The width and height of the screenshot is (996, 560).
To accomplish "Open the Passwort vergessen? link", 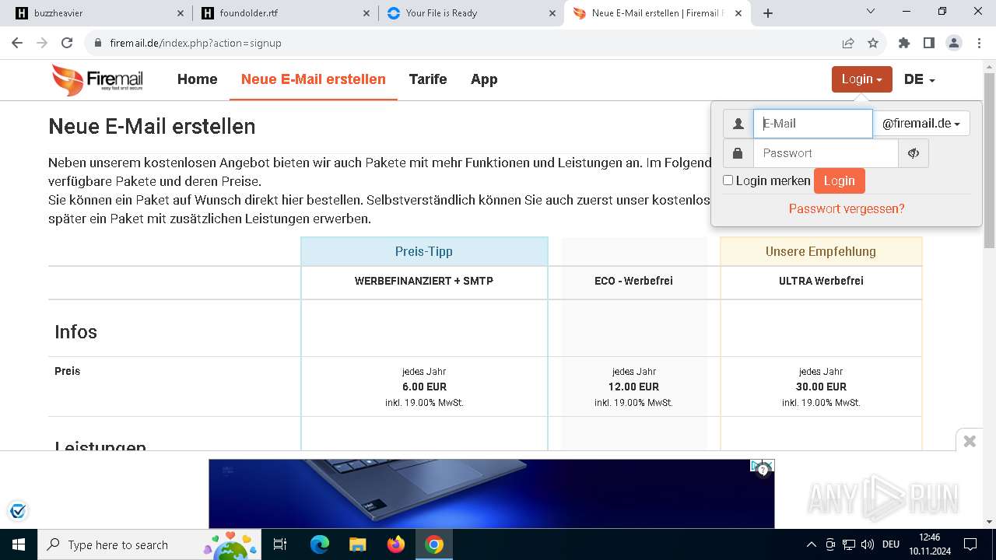I will point(847,208).
